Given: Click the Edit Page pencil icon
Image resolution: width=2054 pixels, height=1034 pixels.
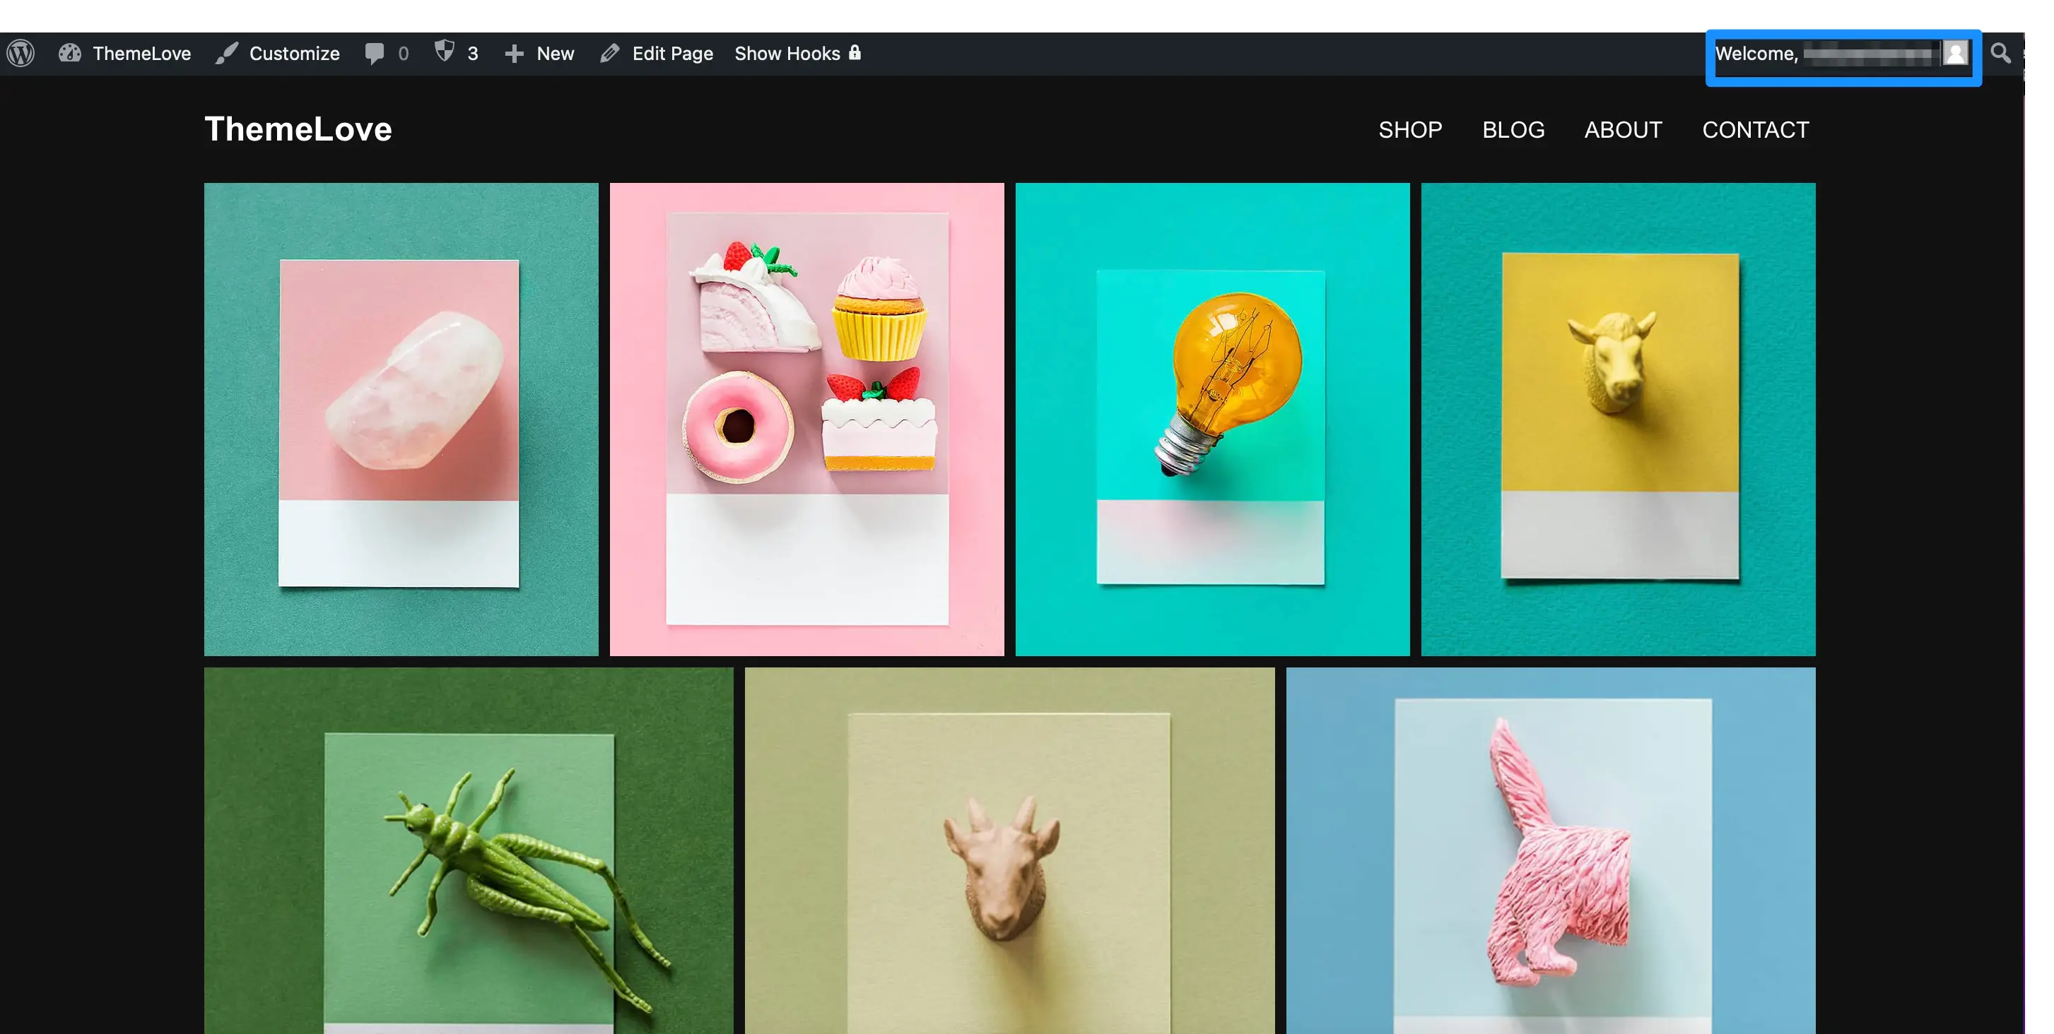Looking at the screenshot, I should pyautogui.click(x=609, y=53).
